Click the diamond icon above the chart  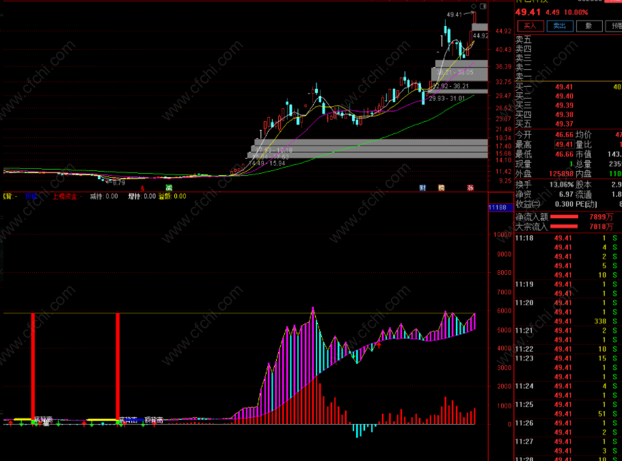coord(474,6)
